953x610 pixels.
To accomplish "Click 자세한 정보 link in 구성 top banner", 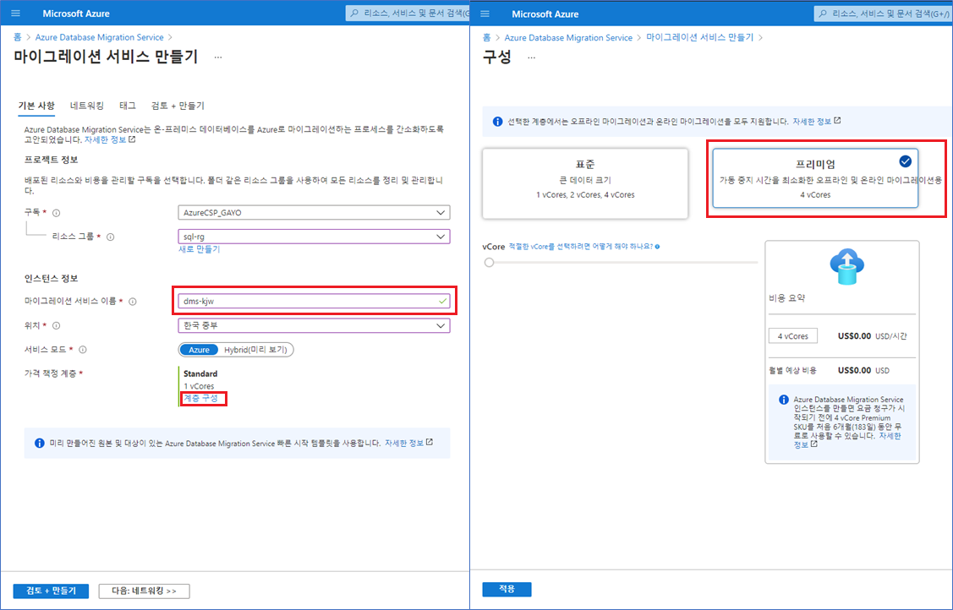I will (x=816, y=122).
